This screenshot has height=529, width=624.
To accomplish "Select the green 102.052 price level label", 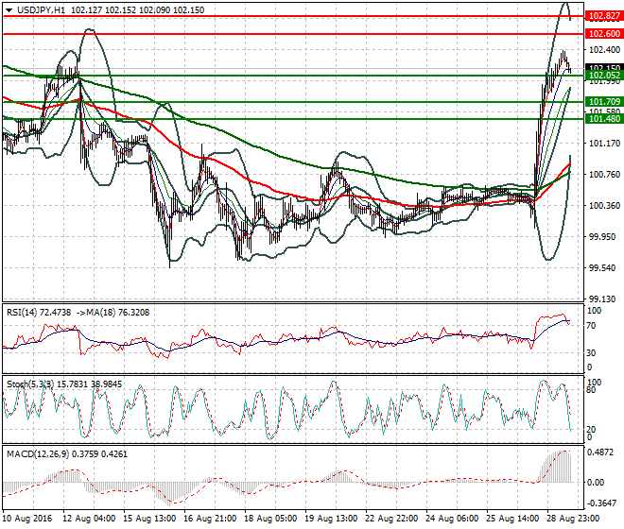I will (604, 76).
